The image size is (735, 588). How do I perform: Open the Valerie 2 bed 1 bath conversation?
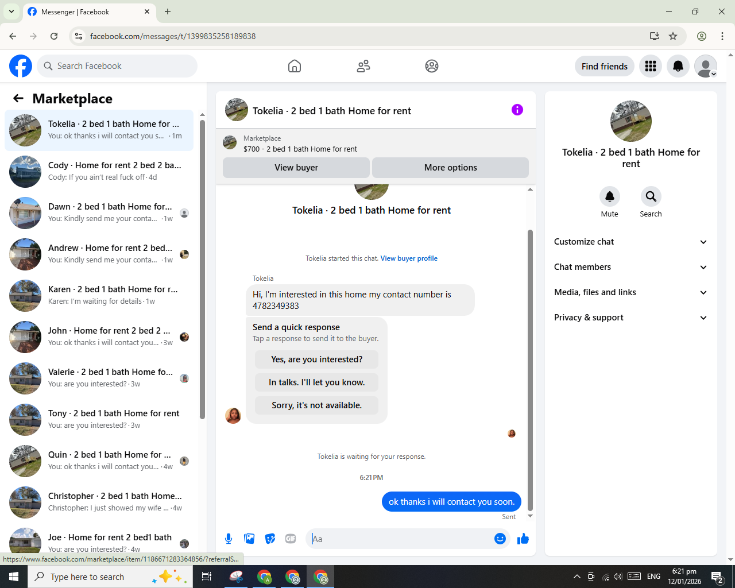[99, 378]
